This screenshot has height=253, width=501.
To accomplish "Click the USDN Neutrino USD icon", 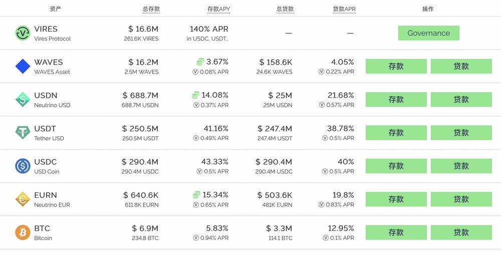I will coord(23,100).
